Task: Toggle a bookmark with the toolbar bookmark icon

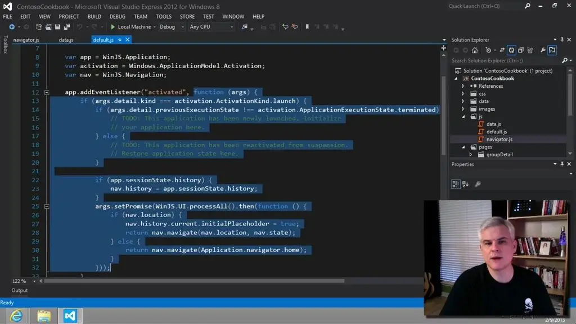Action: pos(307,27)
